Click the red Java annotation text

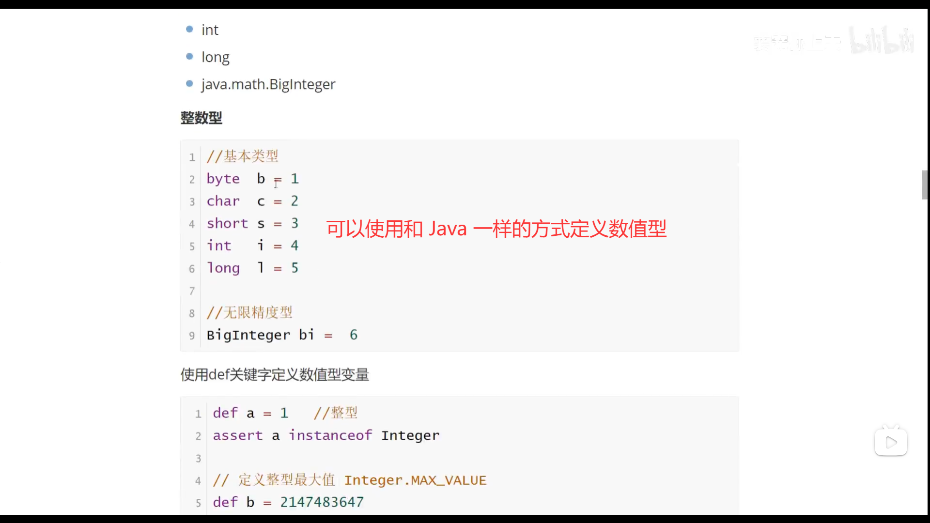pyautogui.click(x=496, y=229)
